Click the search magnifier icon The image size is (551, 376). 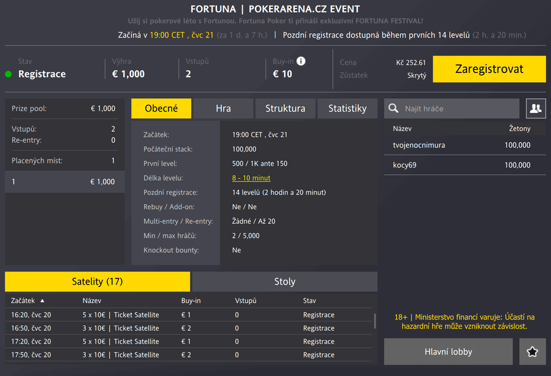pyautogui.click(x=393, y=109)
